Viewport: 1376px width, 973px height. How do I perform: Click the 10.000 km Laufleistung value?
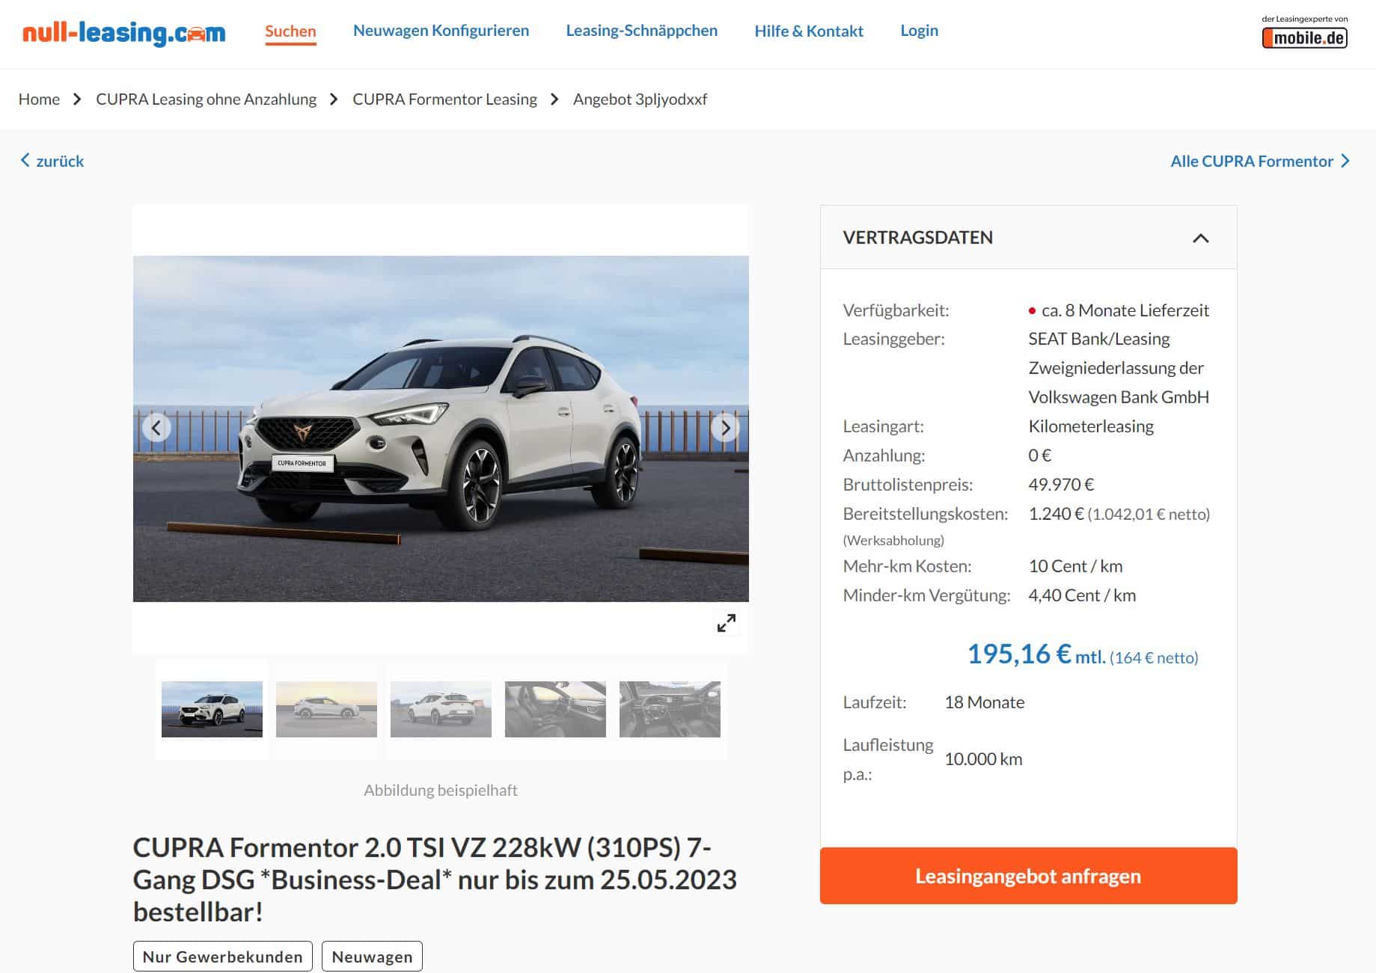pos(983,759)
